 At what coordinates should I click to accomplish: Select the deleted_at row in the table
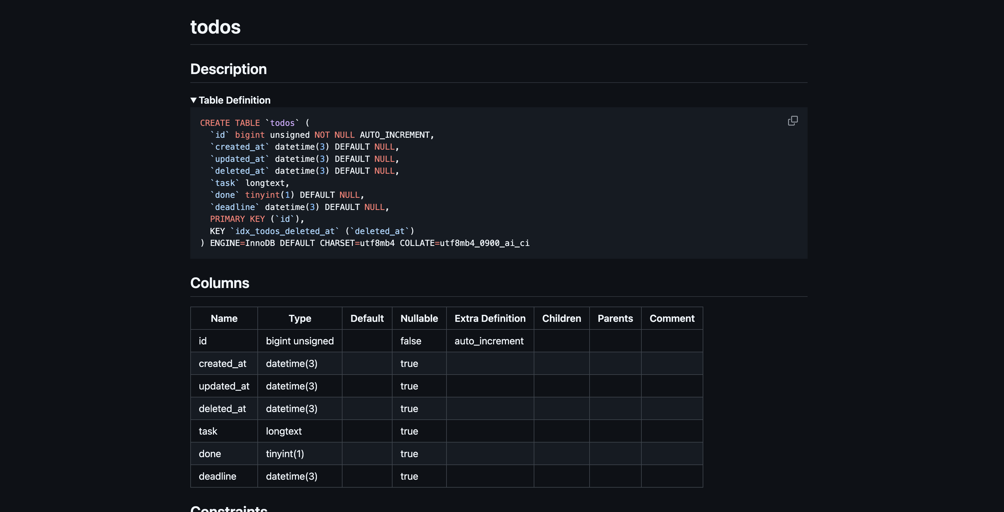coord(223,408)
